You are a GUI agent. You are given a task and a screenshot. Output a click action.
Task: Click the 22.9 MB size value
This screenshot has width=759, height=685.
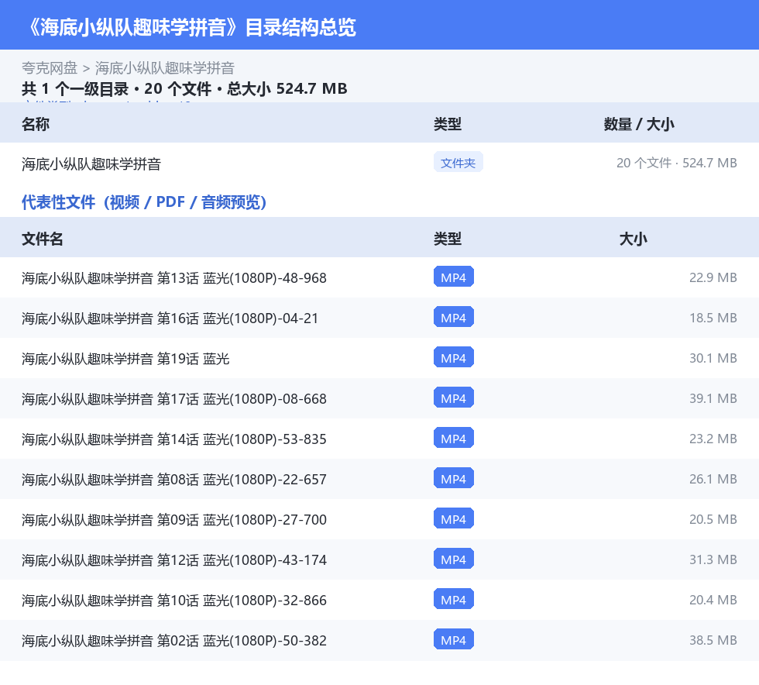(713, 277)
